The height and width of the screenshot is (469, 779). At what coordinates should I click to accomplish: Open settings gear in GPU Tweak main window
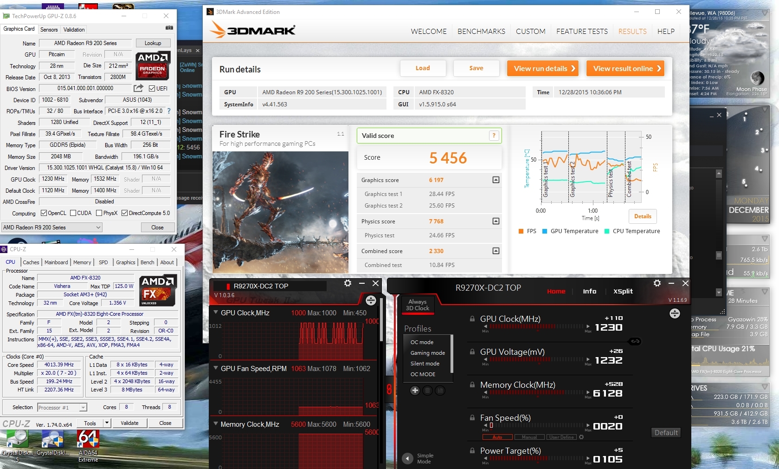point(657,283)
